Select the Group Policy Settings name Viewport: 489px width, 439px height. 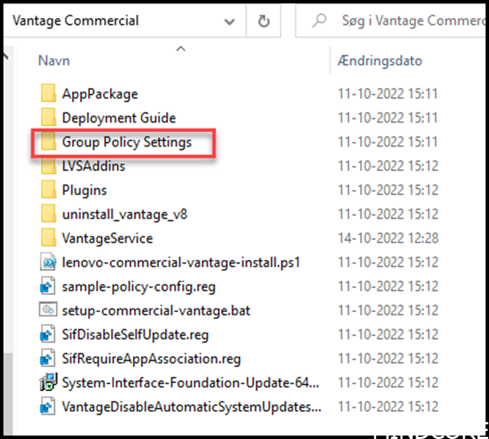tap(126, 142)
